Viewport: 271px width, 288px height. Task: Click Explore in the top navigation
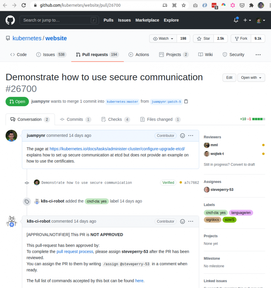coord(171,20)
